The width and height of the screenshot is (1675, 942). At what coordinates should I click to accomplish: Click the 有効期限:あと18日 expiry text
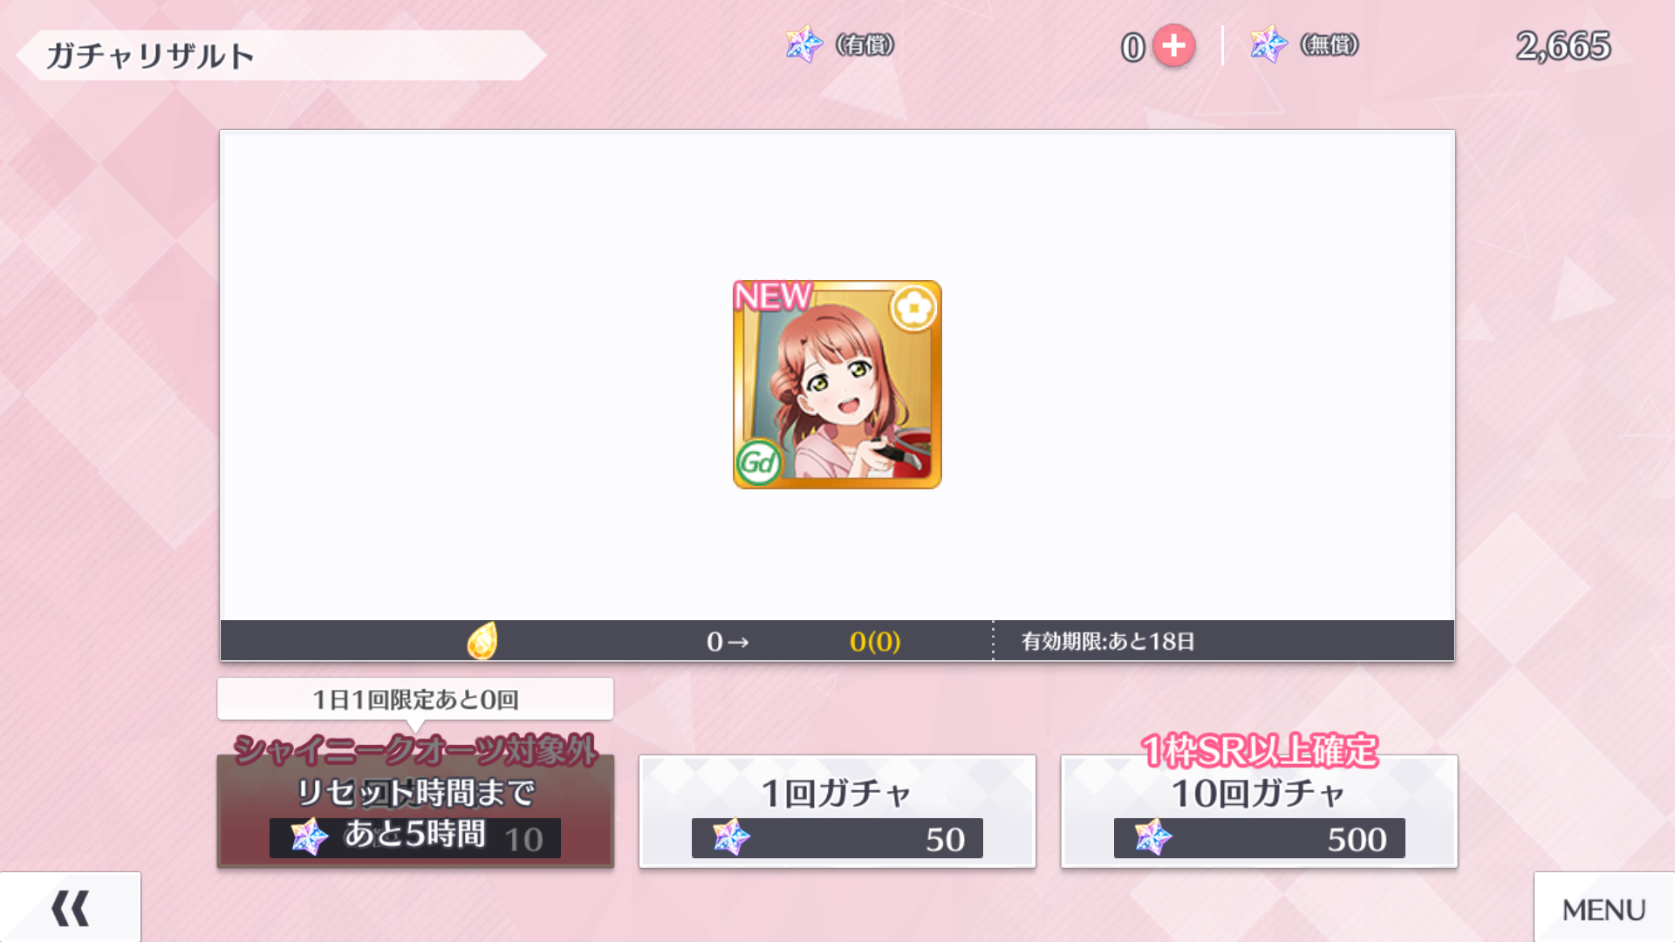(x=1108, y=641)
